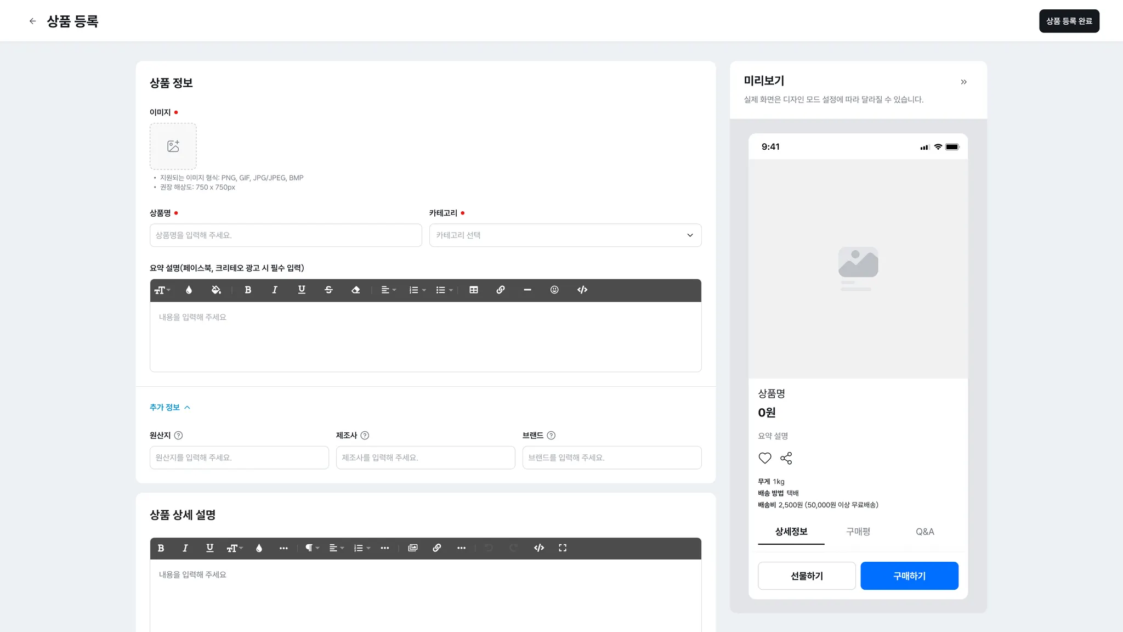Screen dimensions: 1123x632
Task: Insert horizontal line in summary editor
Action: (x=528, y=290)
